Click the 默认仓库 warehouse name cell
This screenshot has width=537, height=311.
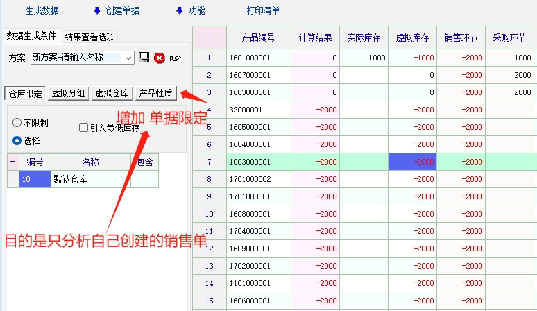click(90, 179)
